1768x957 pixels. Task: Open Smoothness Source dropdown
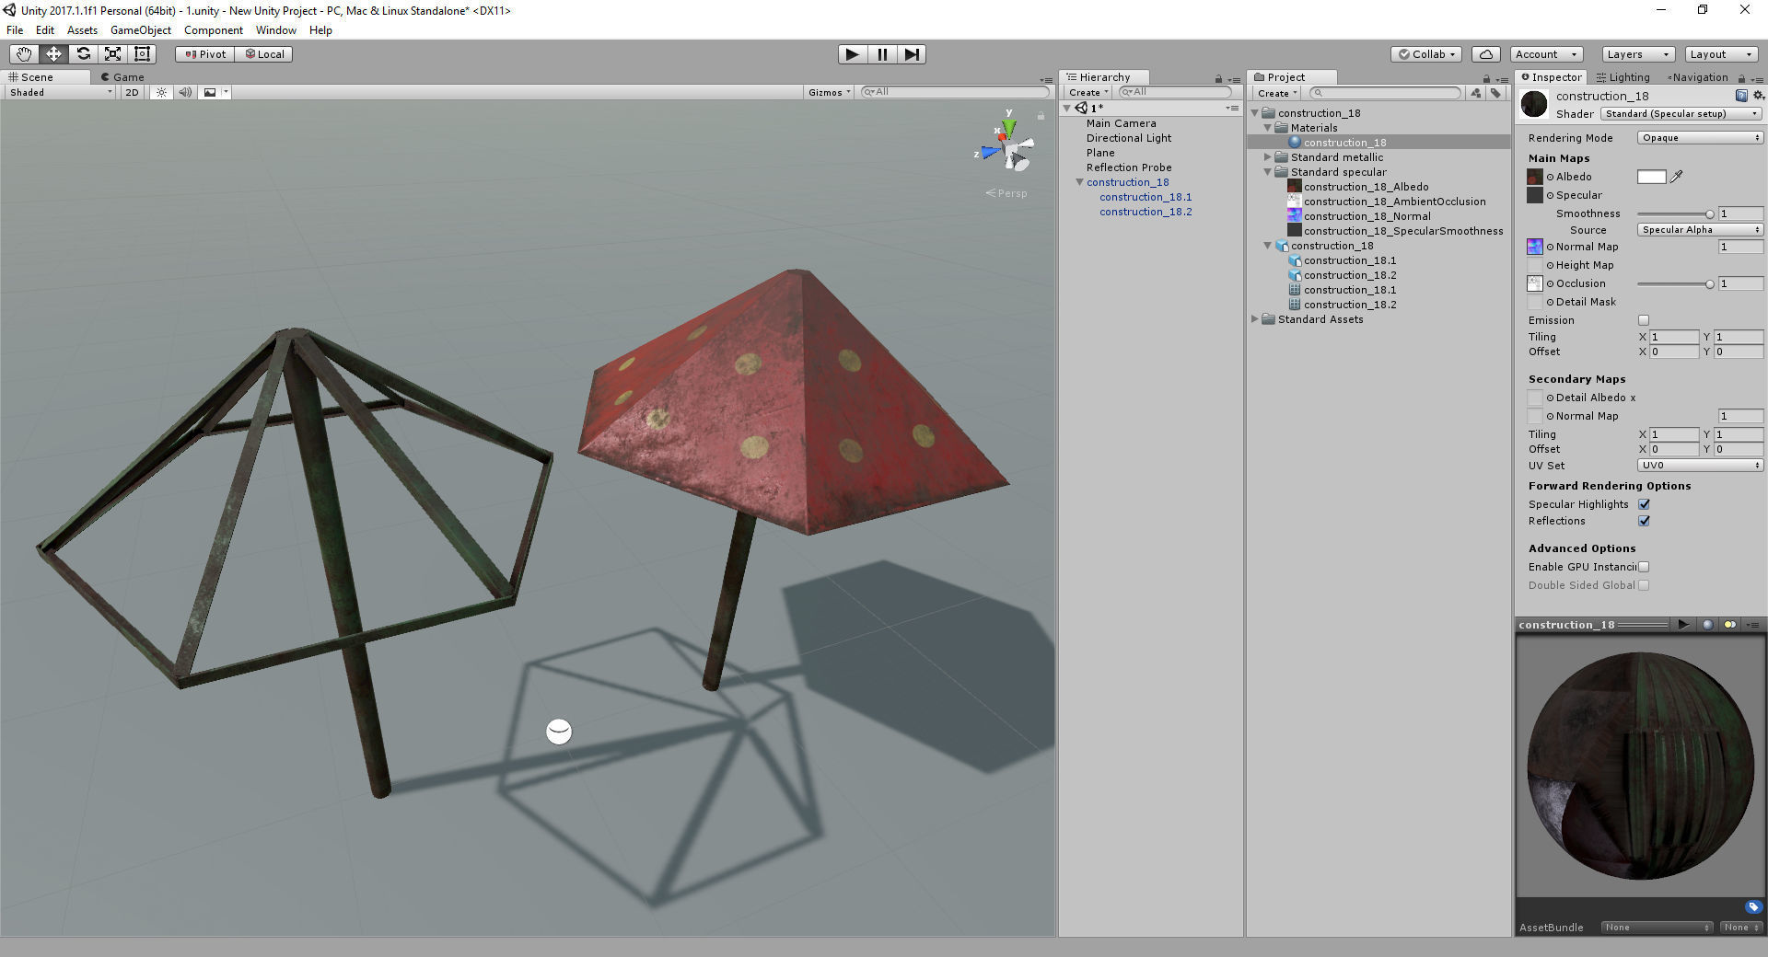pyautogui.click(x=1700, y=230)
